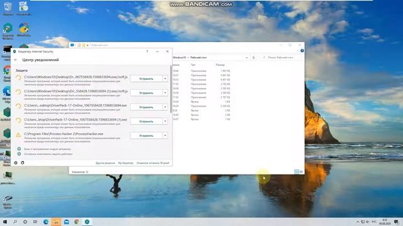Click language indicator РУС in tray
The height and width of the screenshot is (226, 403).
[374, 222]
